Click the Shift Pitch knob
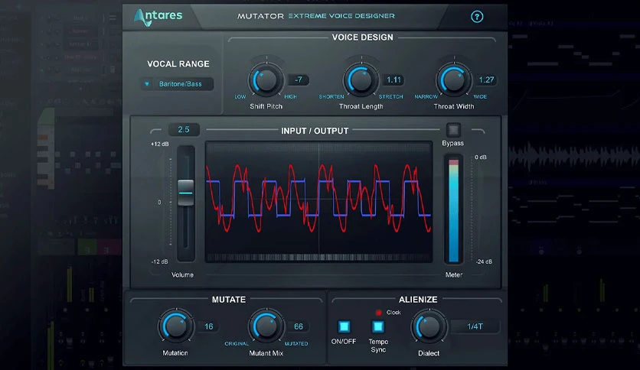This screenshot has height=370, width=640. 266,80
